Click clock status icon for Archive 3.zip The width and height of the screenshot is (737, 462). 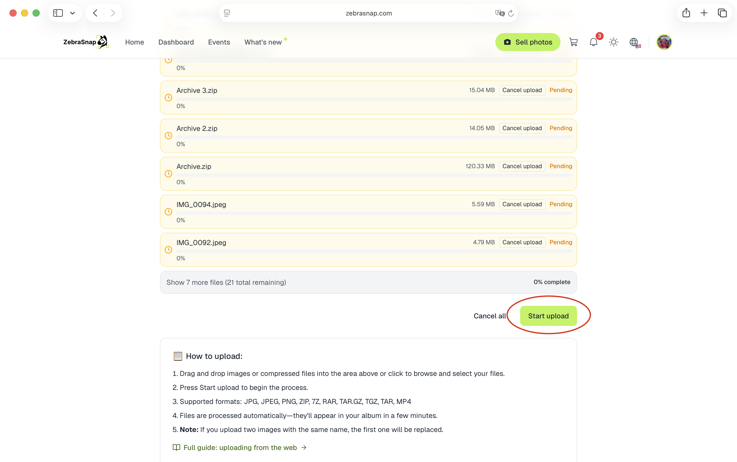tap(168, 98)
